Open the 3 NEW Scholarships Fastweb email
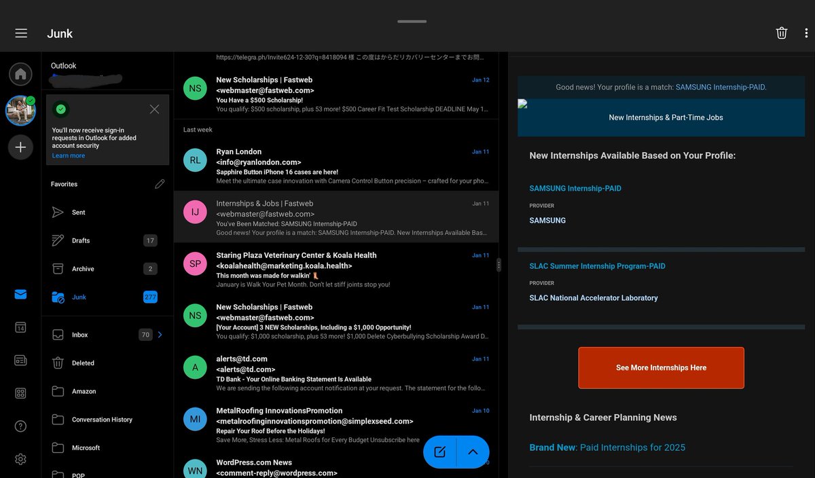Image resolution: width=815 pixels, height=478 pixels. pyautogui.click(x=336, y=320)
